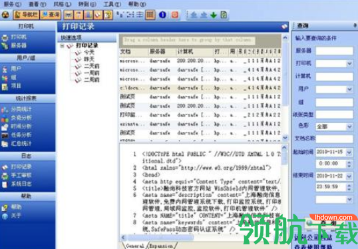The width and height of the screenshot is (358, 249).
Task: Switch to the Expansion tab
Action: 161,246
